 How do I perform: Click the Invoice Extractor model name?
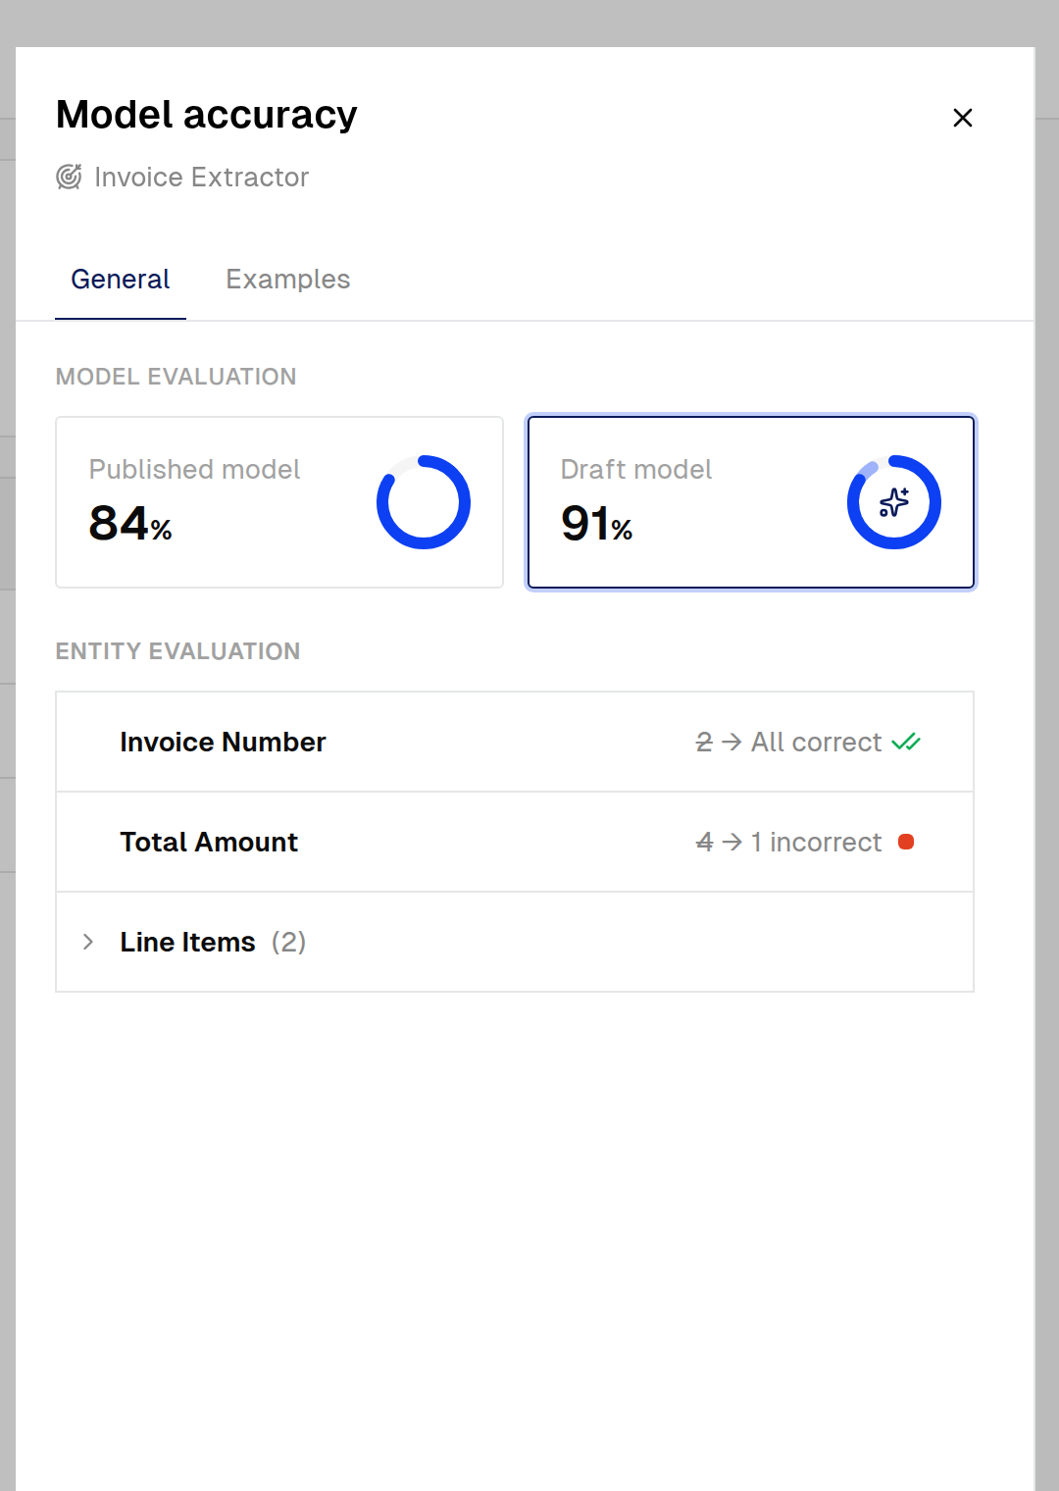(x=201, y=177)
